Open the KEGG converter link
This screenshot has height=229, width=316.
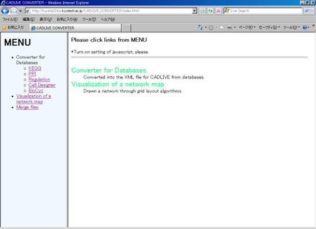pyautogui.click(x=35, y=68)
